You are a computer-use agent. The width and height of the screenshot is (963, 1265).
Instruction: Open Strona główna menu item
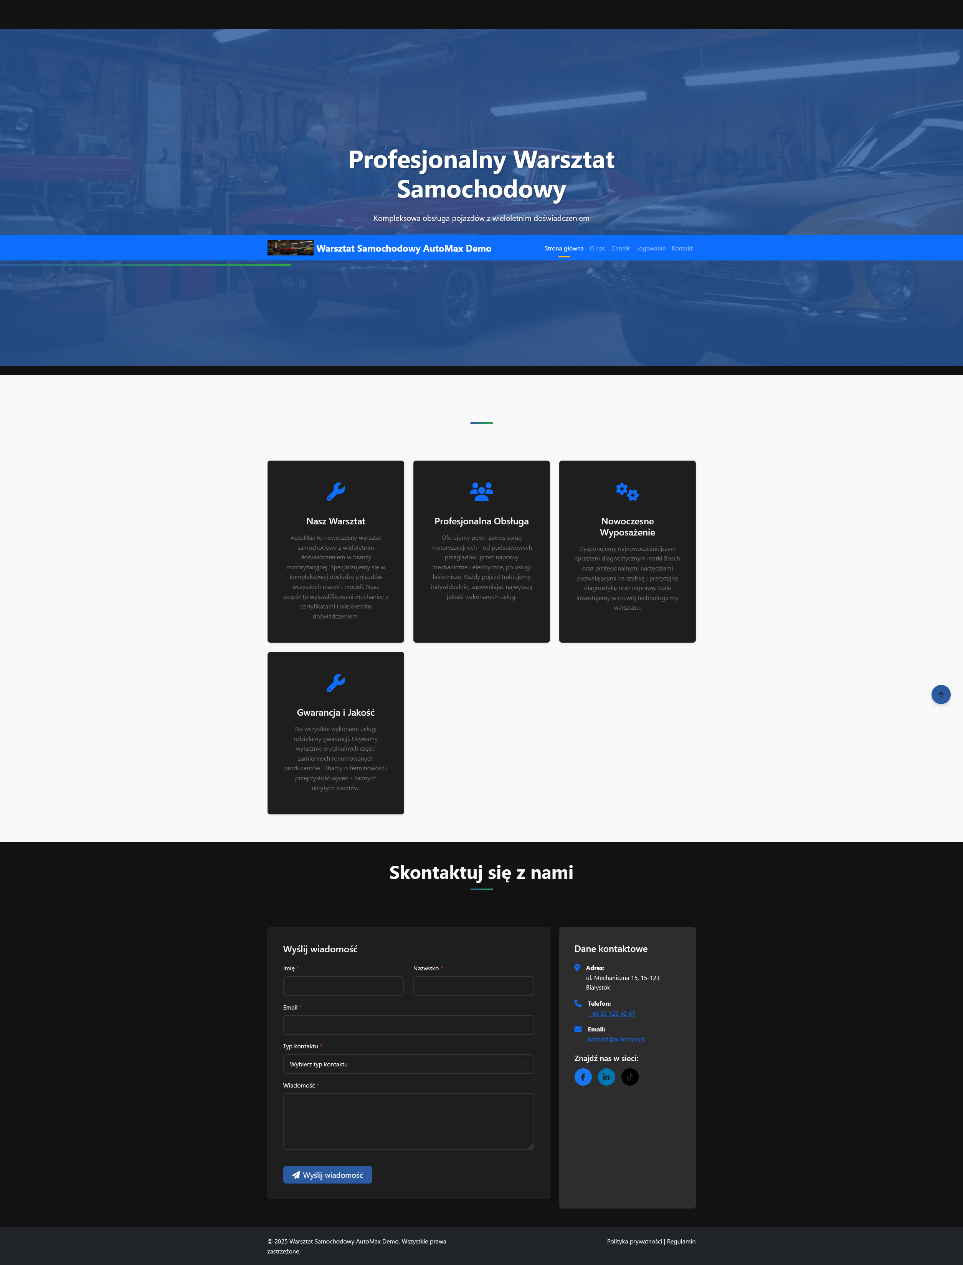coord(563,249)
